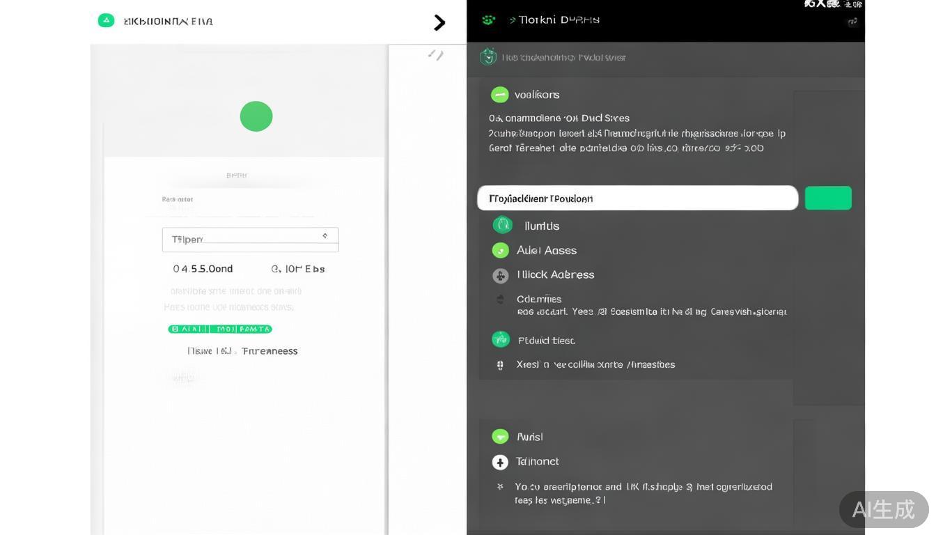Click the green triangle logo icon at top left
Viewport: 936px width, 535px height.
106,20
